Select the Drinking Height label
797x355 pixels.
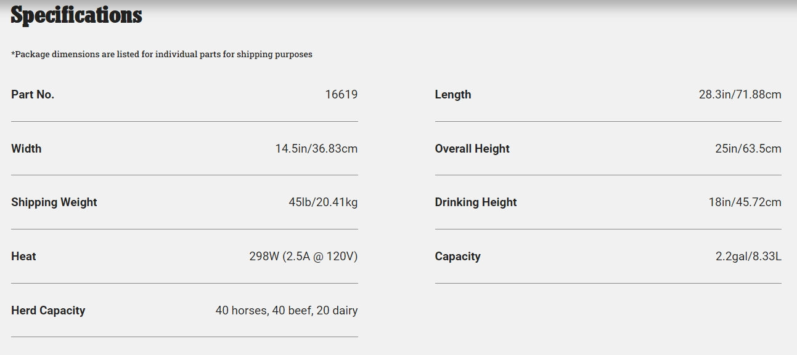point(476,202)
